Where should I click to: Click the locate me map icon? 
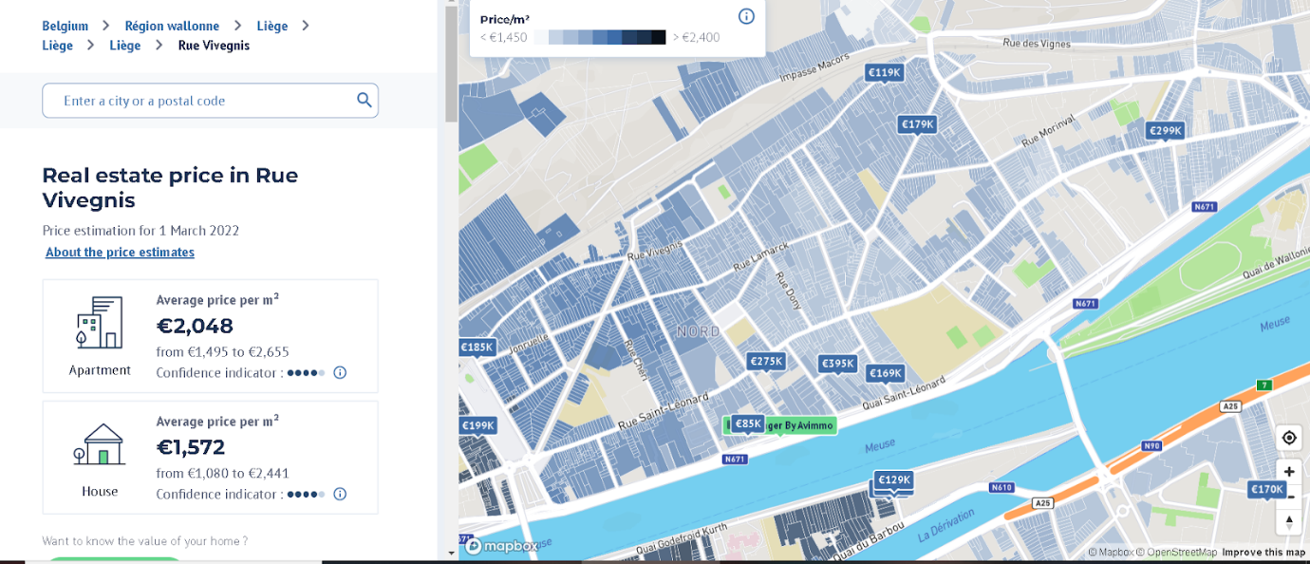pos(1288,438)
